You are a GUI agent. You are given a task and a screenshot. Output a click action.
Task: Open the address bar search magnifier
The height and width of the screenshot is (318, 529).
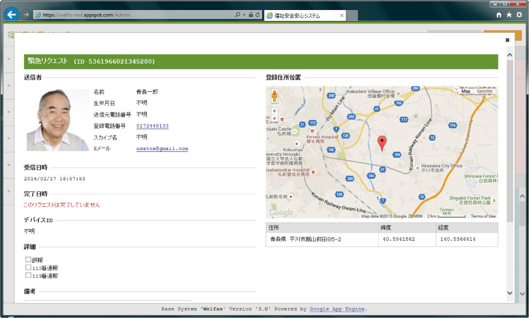pyautogui.click(x=237, y=15)
